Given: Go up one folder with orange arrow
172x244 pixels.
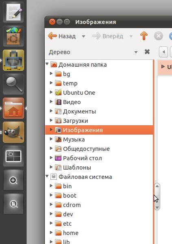Looking at the screenshot, I should [x=144, y=36].
